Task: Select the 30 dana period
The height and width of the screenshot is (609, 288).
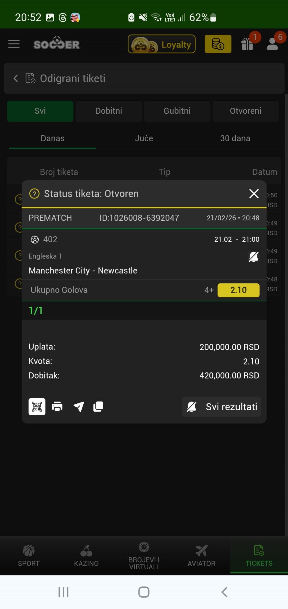Action: click(235, 138)
